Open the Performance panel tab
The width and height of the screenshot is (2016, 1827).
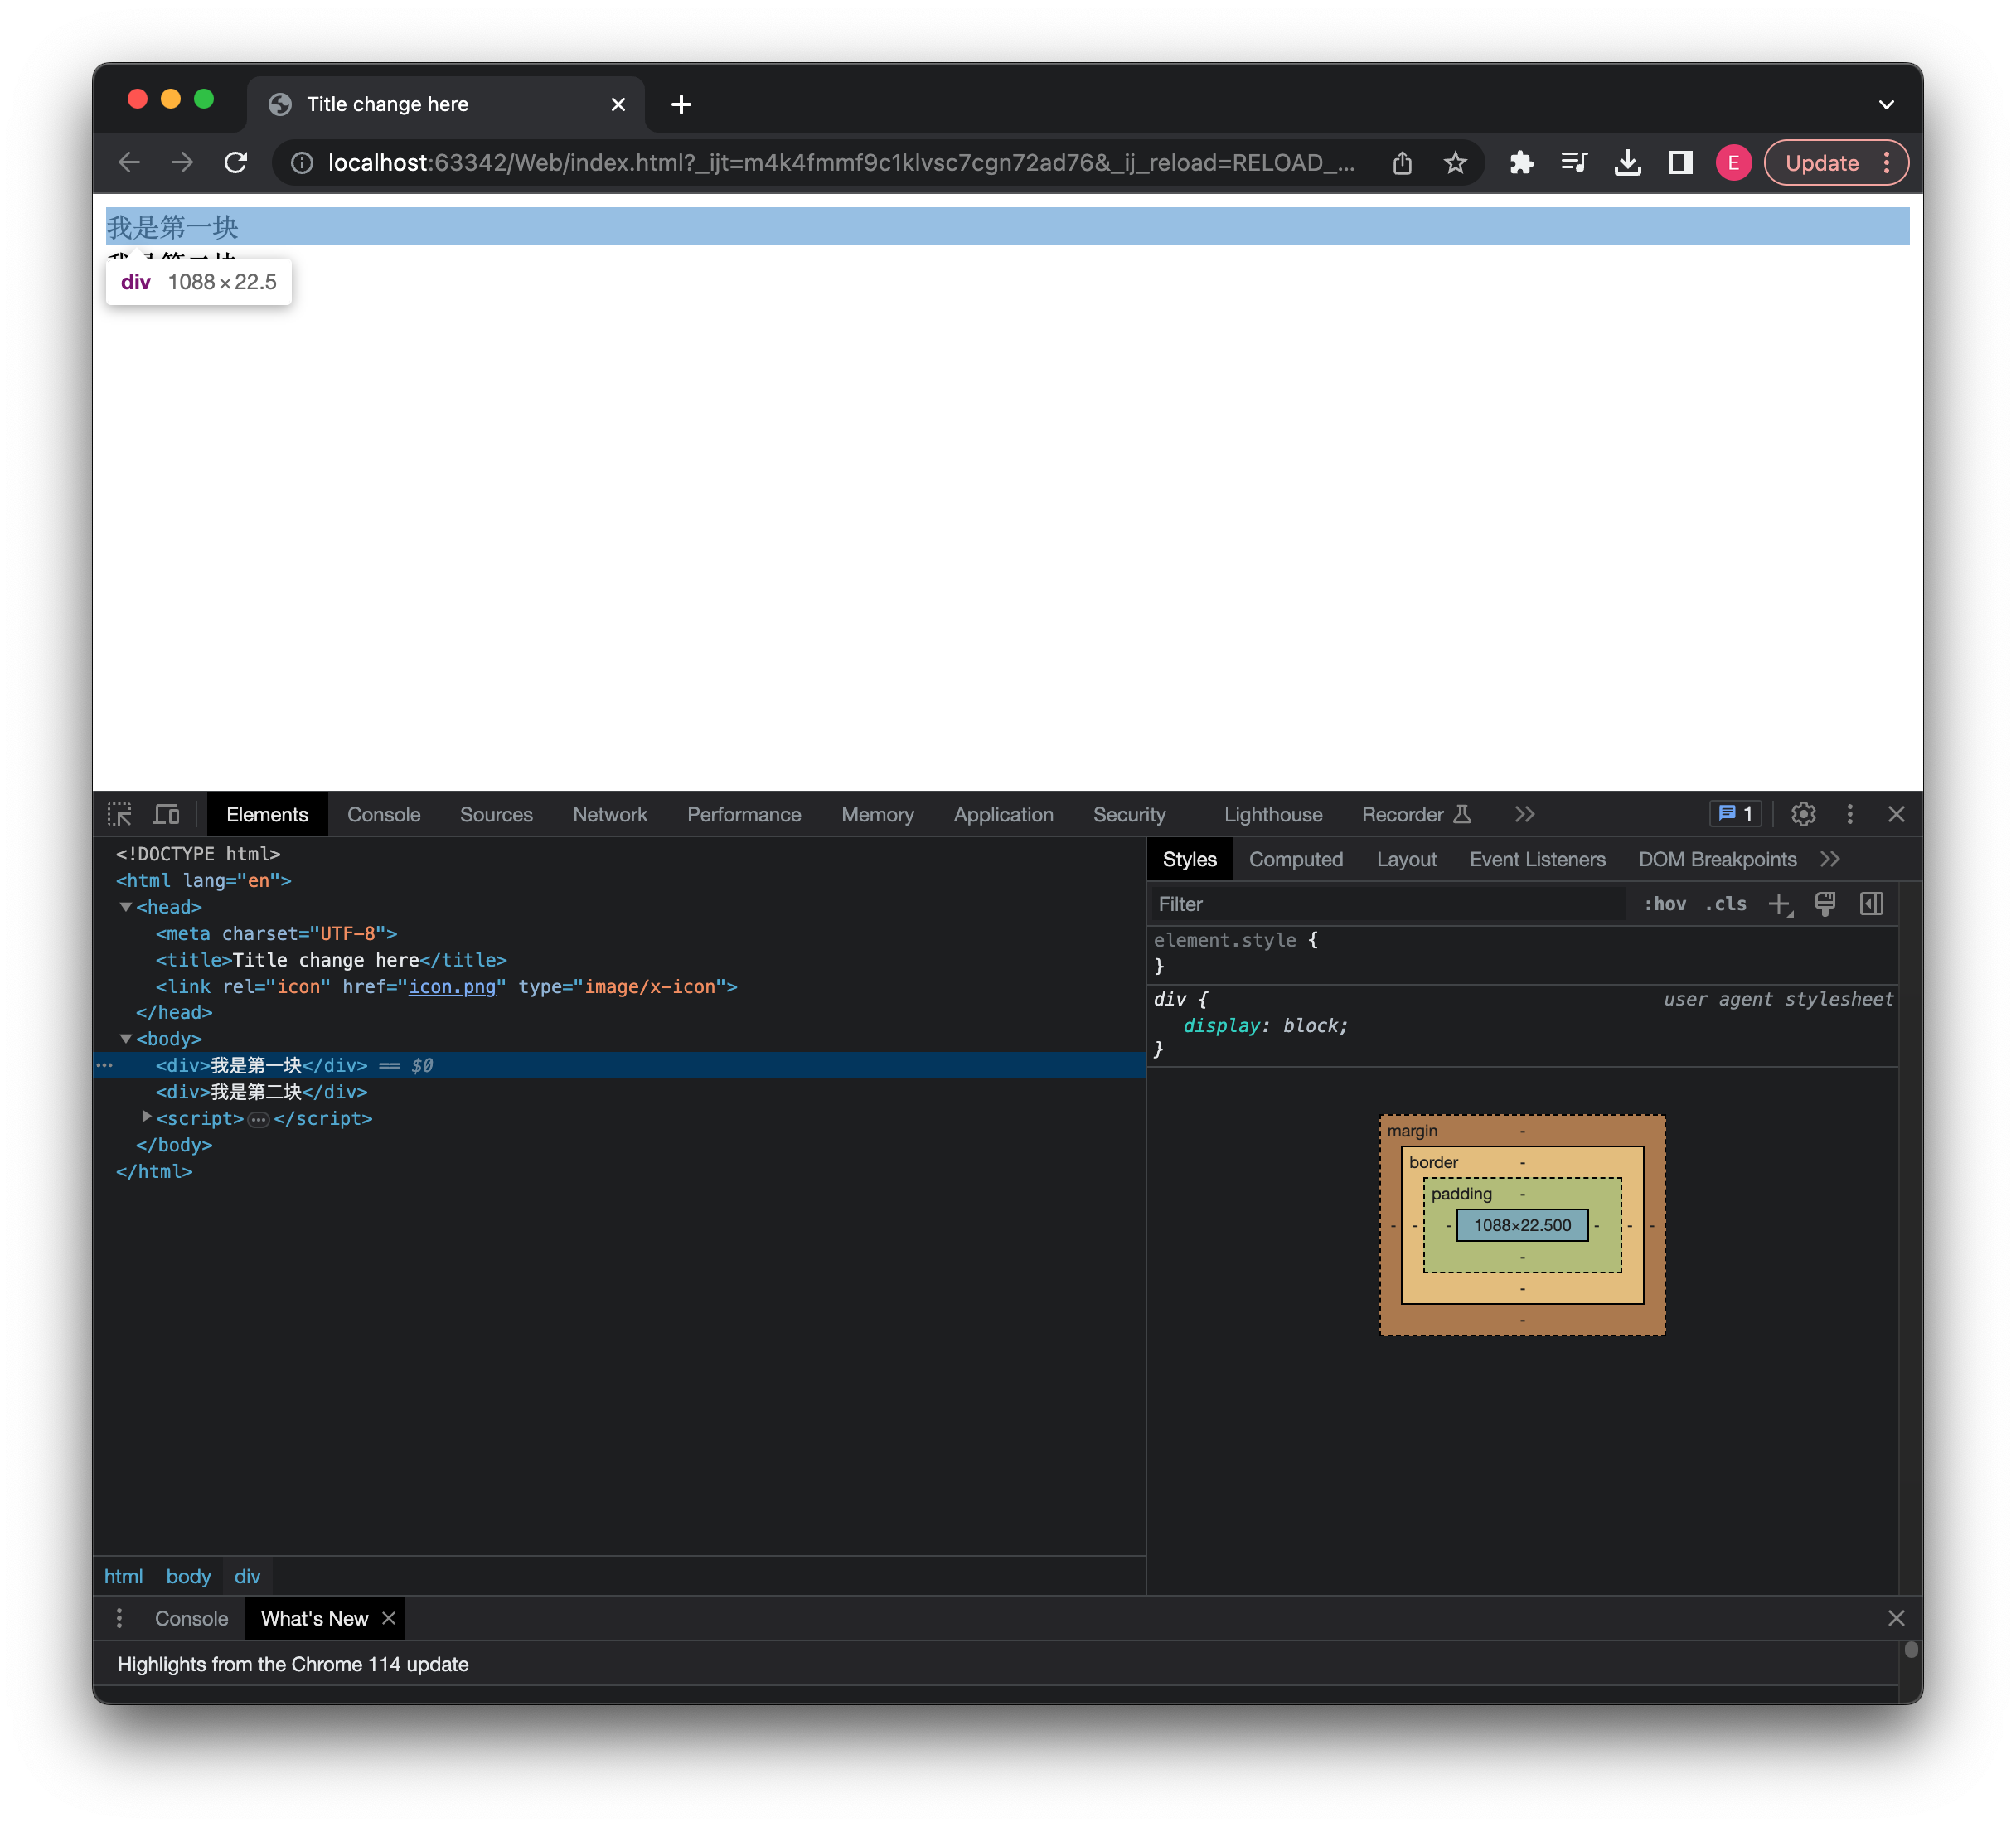click(x=743, y=814)
